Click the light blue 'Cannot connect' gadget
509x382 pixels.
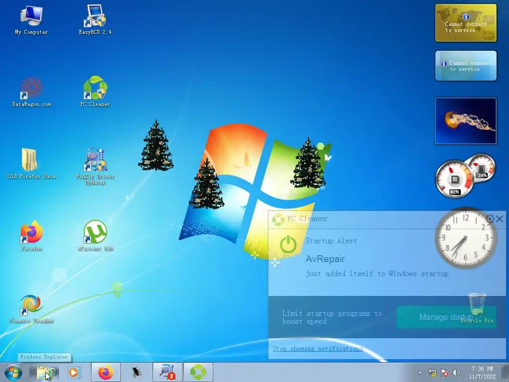pyautogui.click(x=466, y=66)
